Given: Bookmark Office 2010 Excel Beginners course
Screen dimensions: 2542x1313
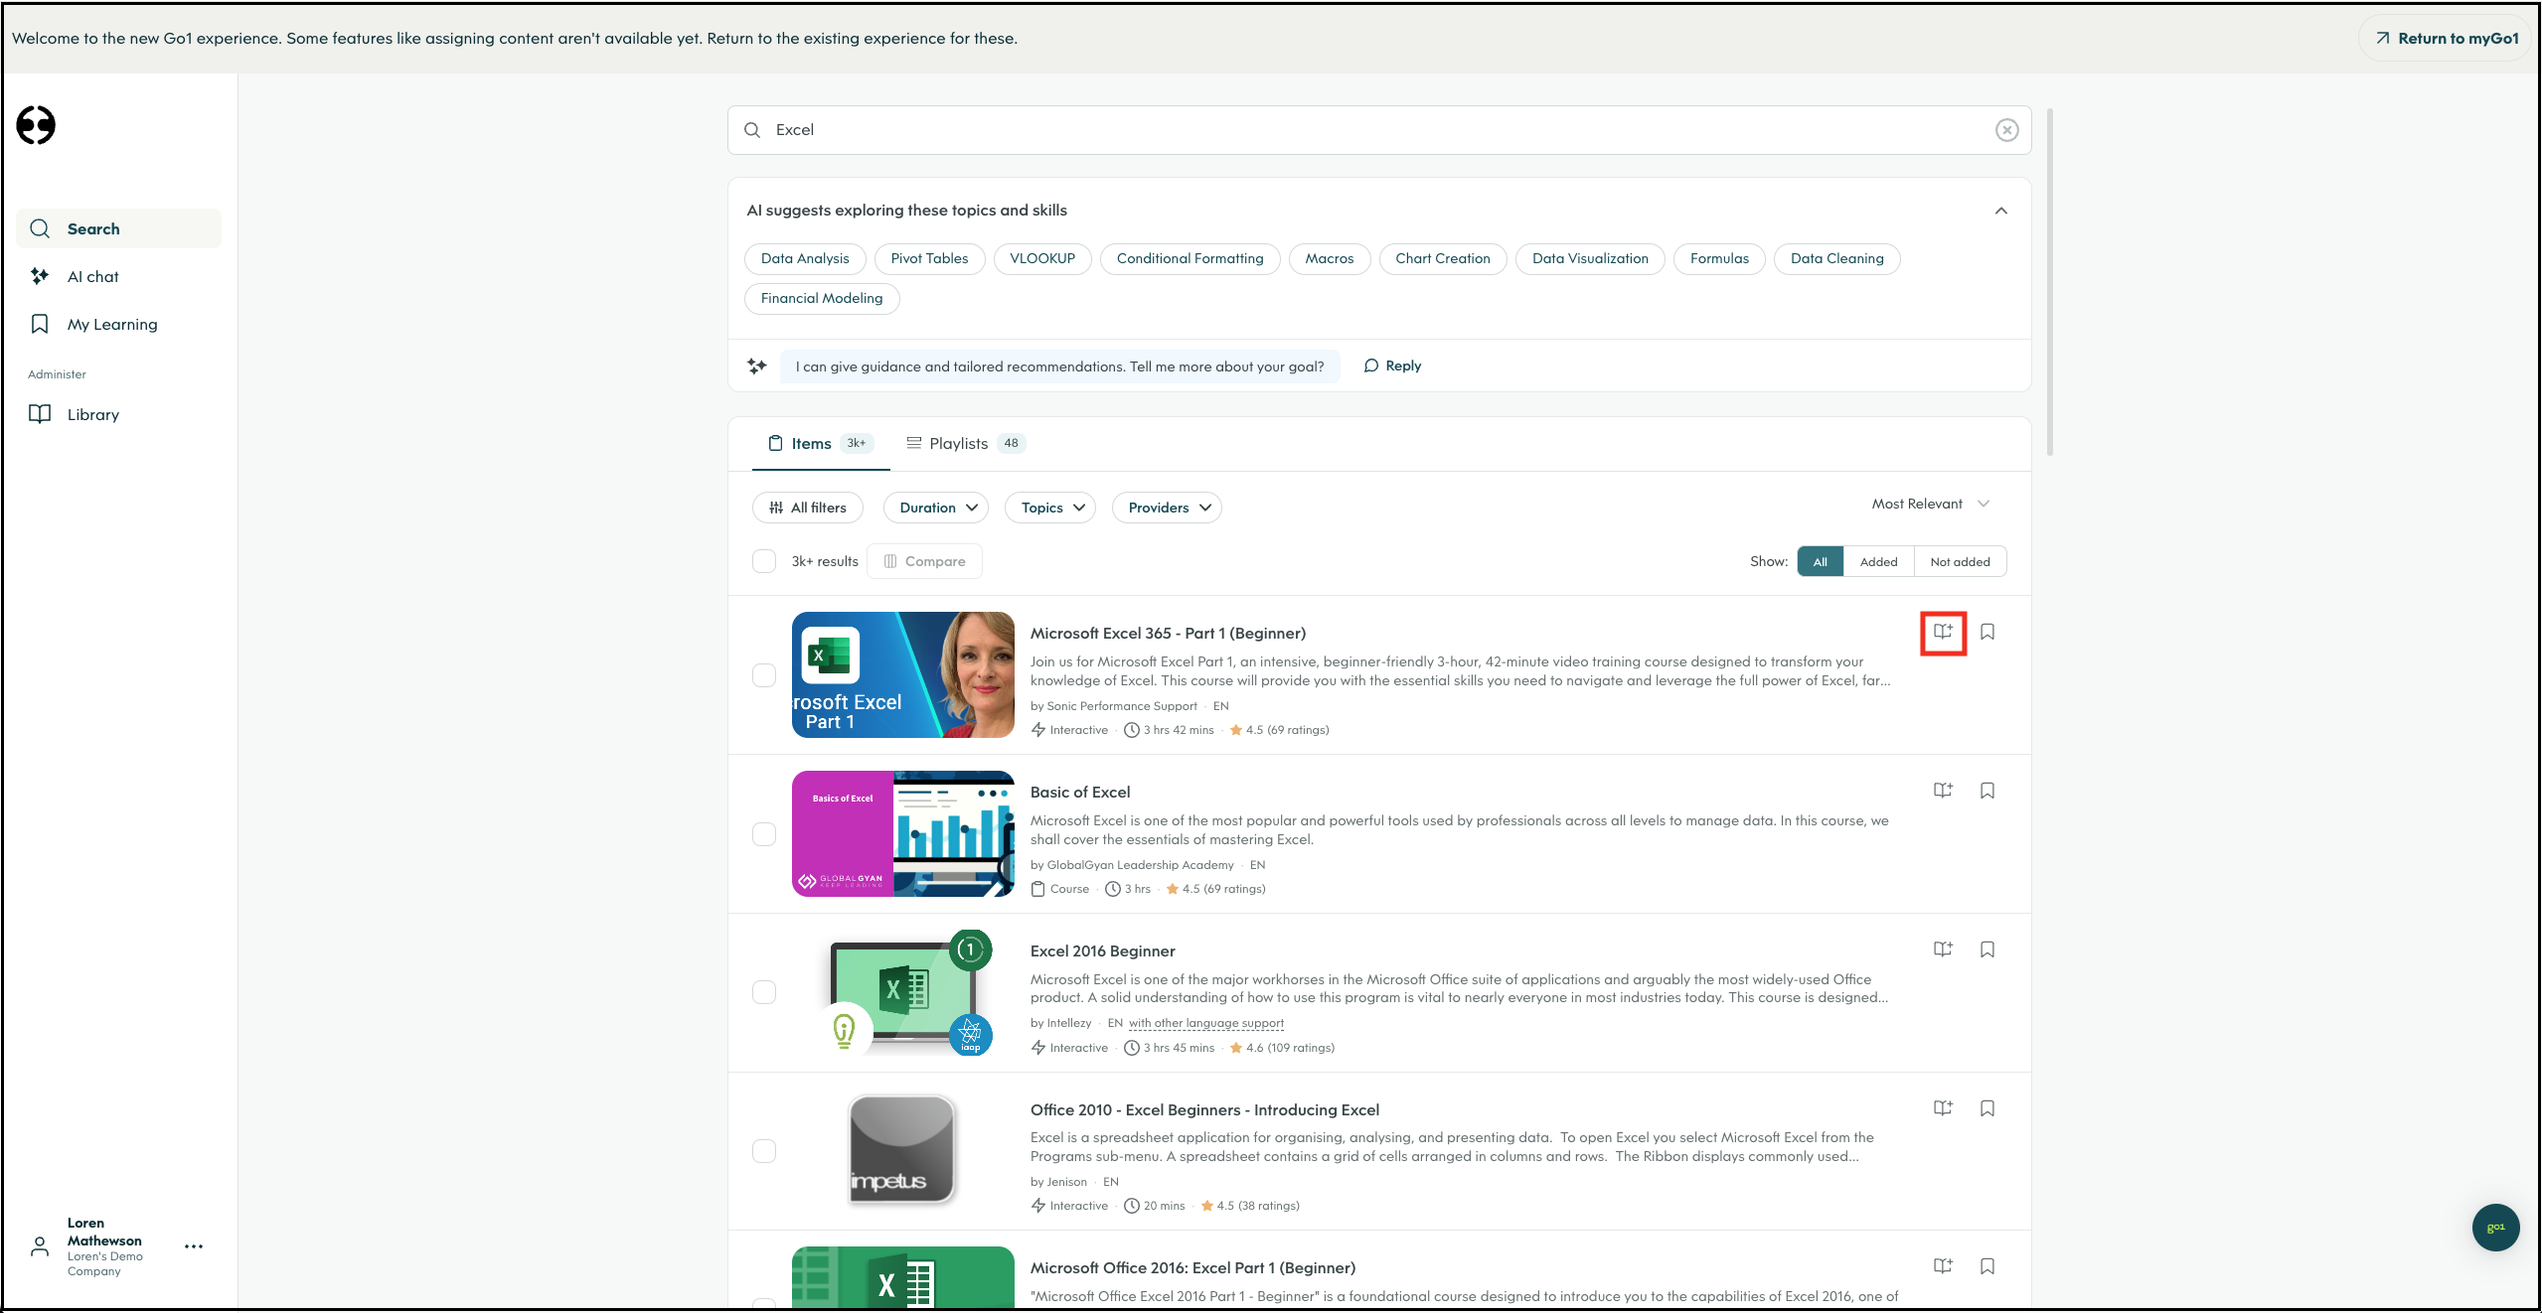Looking at the screenshot, I should (x=1987, y=1108).
